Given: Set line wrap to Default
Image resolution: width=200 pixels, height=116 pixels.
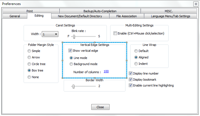Looking at the screenshot, I should pyautogui.click(x=136, y=51).
